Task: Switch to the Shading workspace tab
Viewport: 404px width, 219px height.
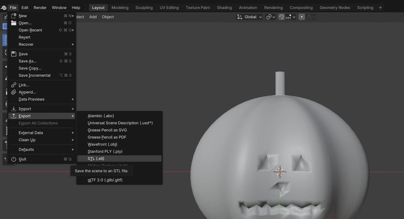Action: tap(224, 7)
